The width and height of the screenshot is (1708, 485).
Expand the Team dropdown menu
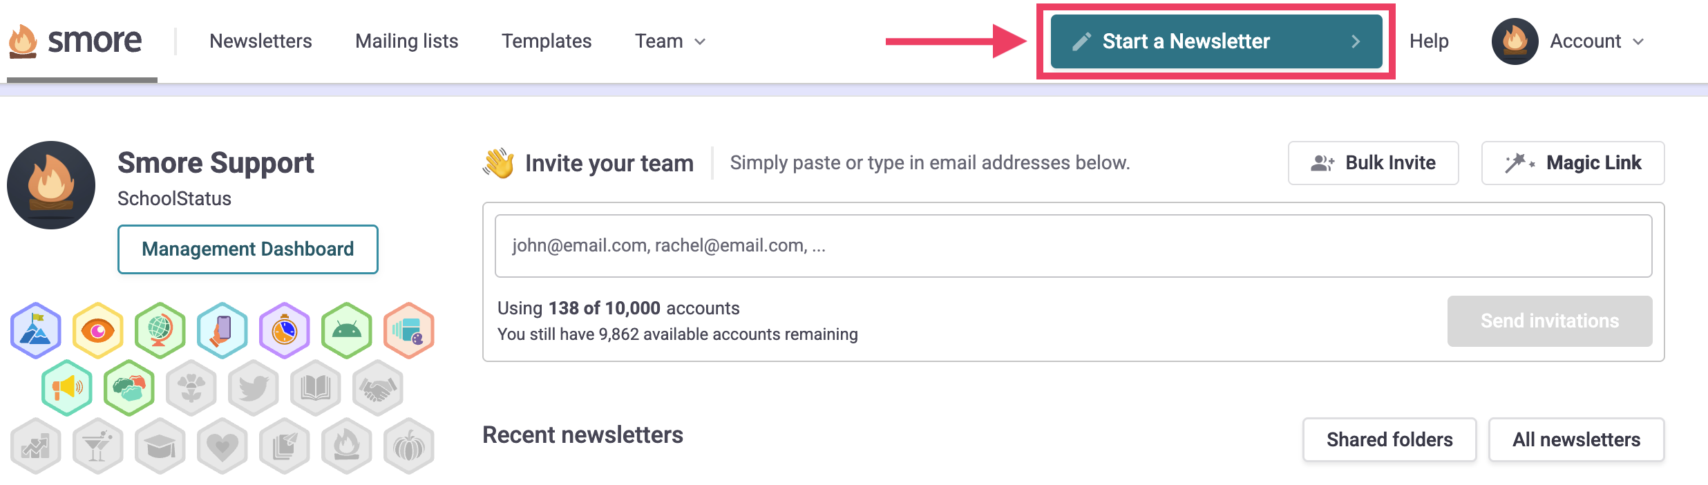[x=670, y=41]
